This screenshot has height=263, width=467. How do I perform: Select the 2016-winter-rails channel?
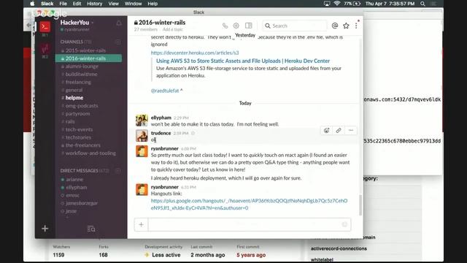(x=88, y=58)
